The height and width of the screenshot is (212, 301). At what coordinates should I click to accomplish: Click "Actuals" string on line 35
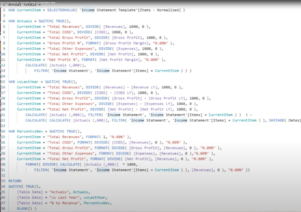point(59,192)
